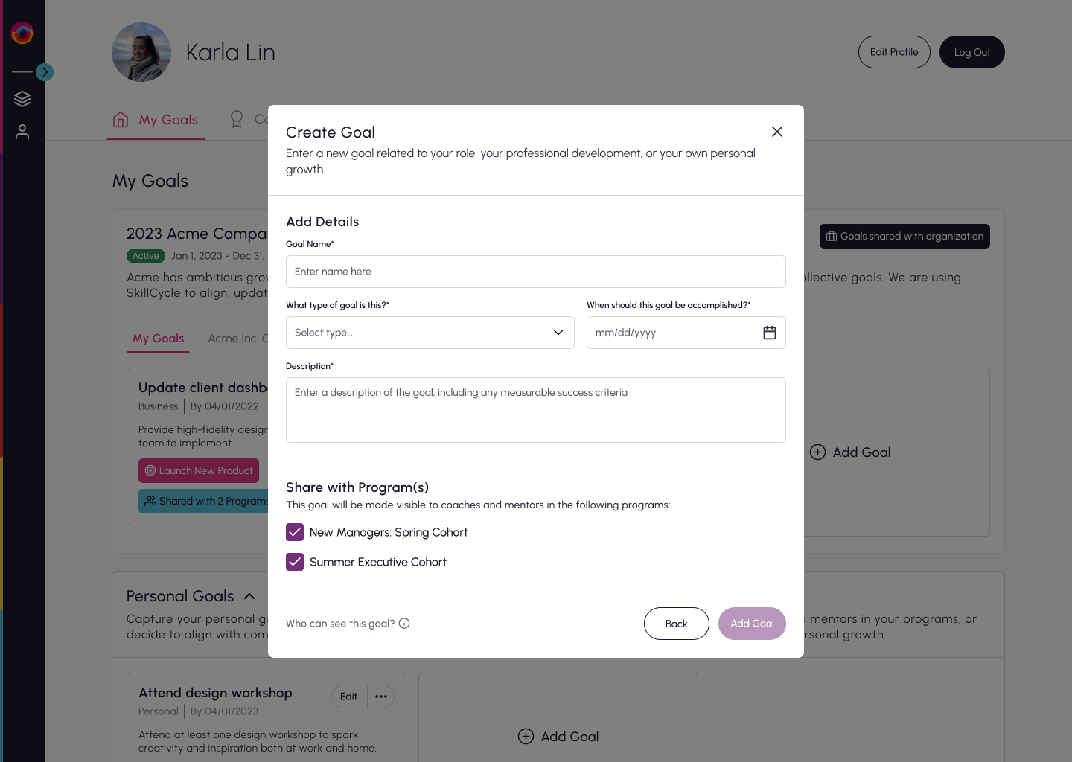Close the Create Goal dialog
The image size is (1072, 762).
(777, 132)
